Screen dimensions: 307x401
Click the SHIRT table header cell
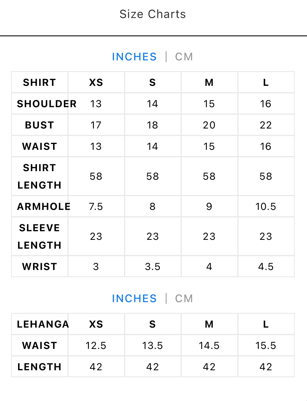tap(40, 82)
